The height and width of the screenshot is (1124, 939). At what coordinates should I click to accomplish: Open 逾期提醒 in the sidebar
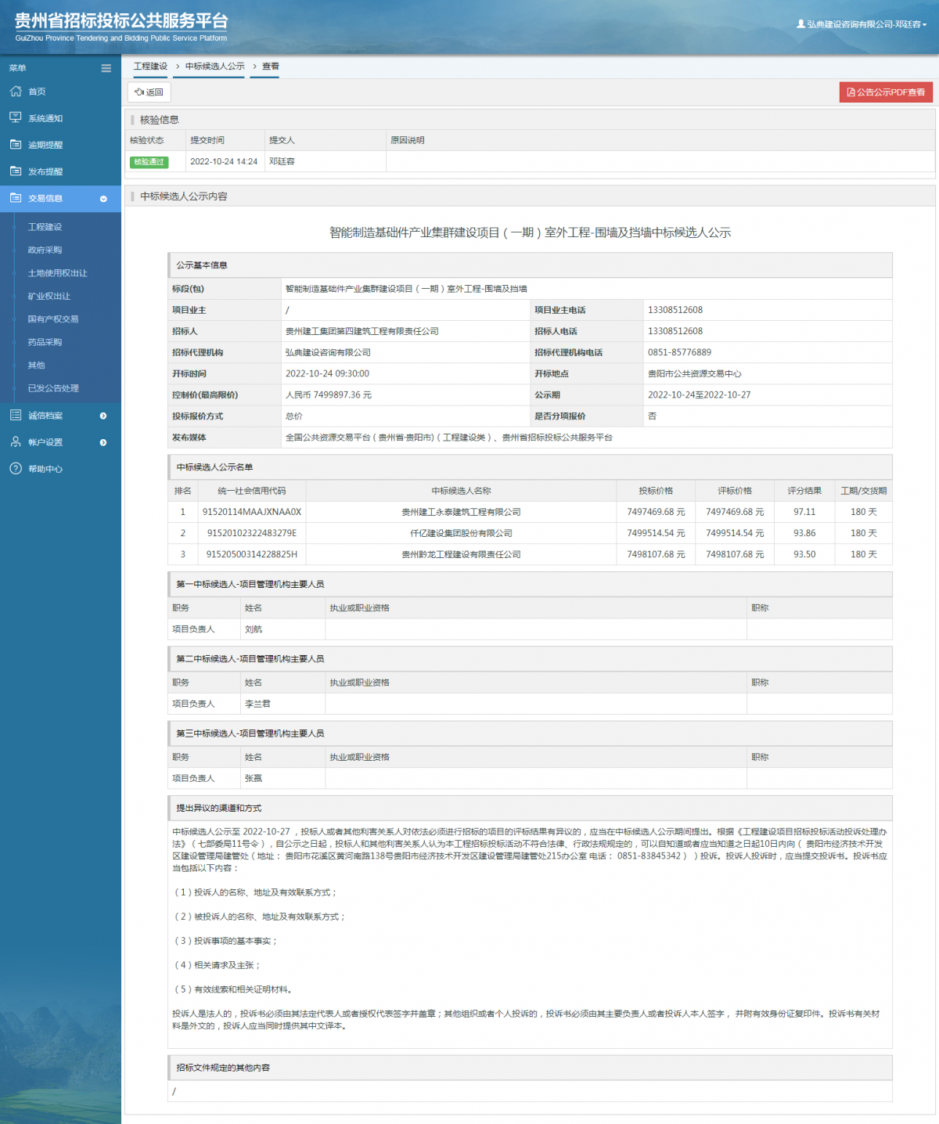45,145
